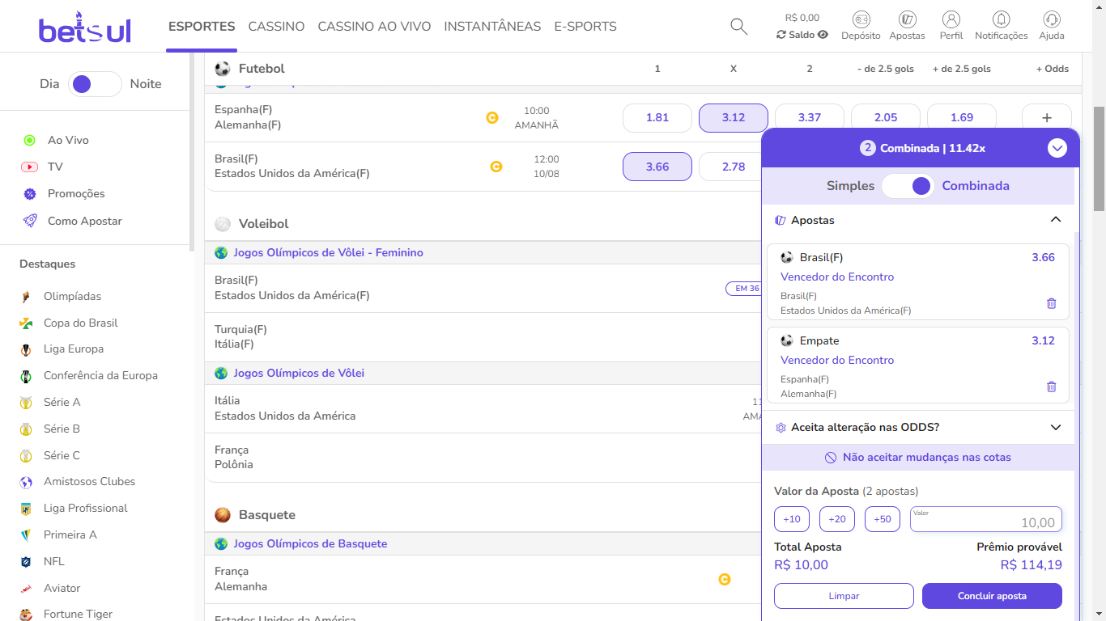1106x621 pixels.
Task: Toggle odd 1.81 for Espanha(F)
Action: pyautogui.click(x=657, y=118)
